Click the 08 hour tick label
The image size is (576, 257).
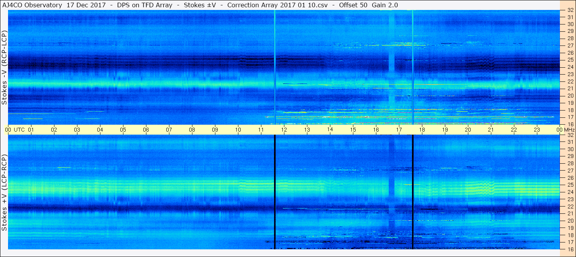192,130
